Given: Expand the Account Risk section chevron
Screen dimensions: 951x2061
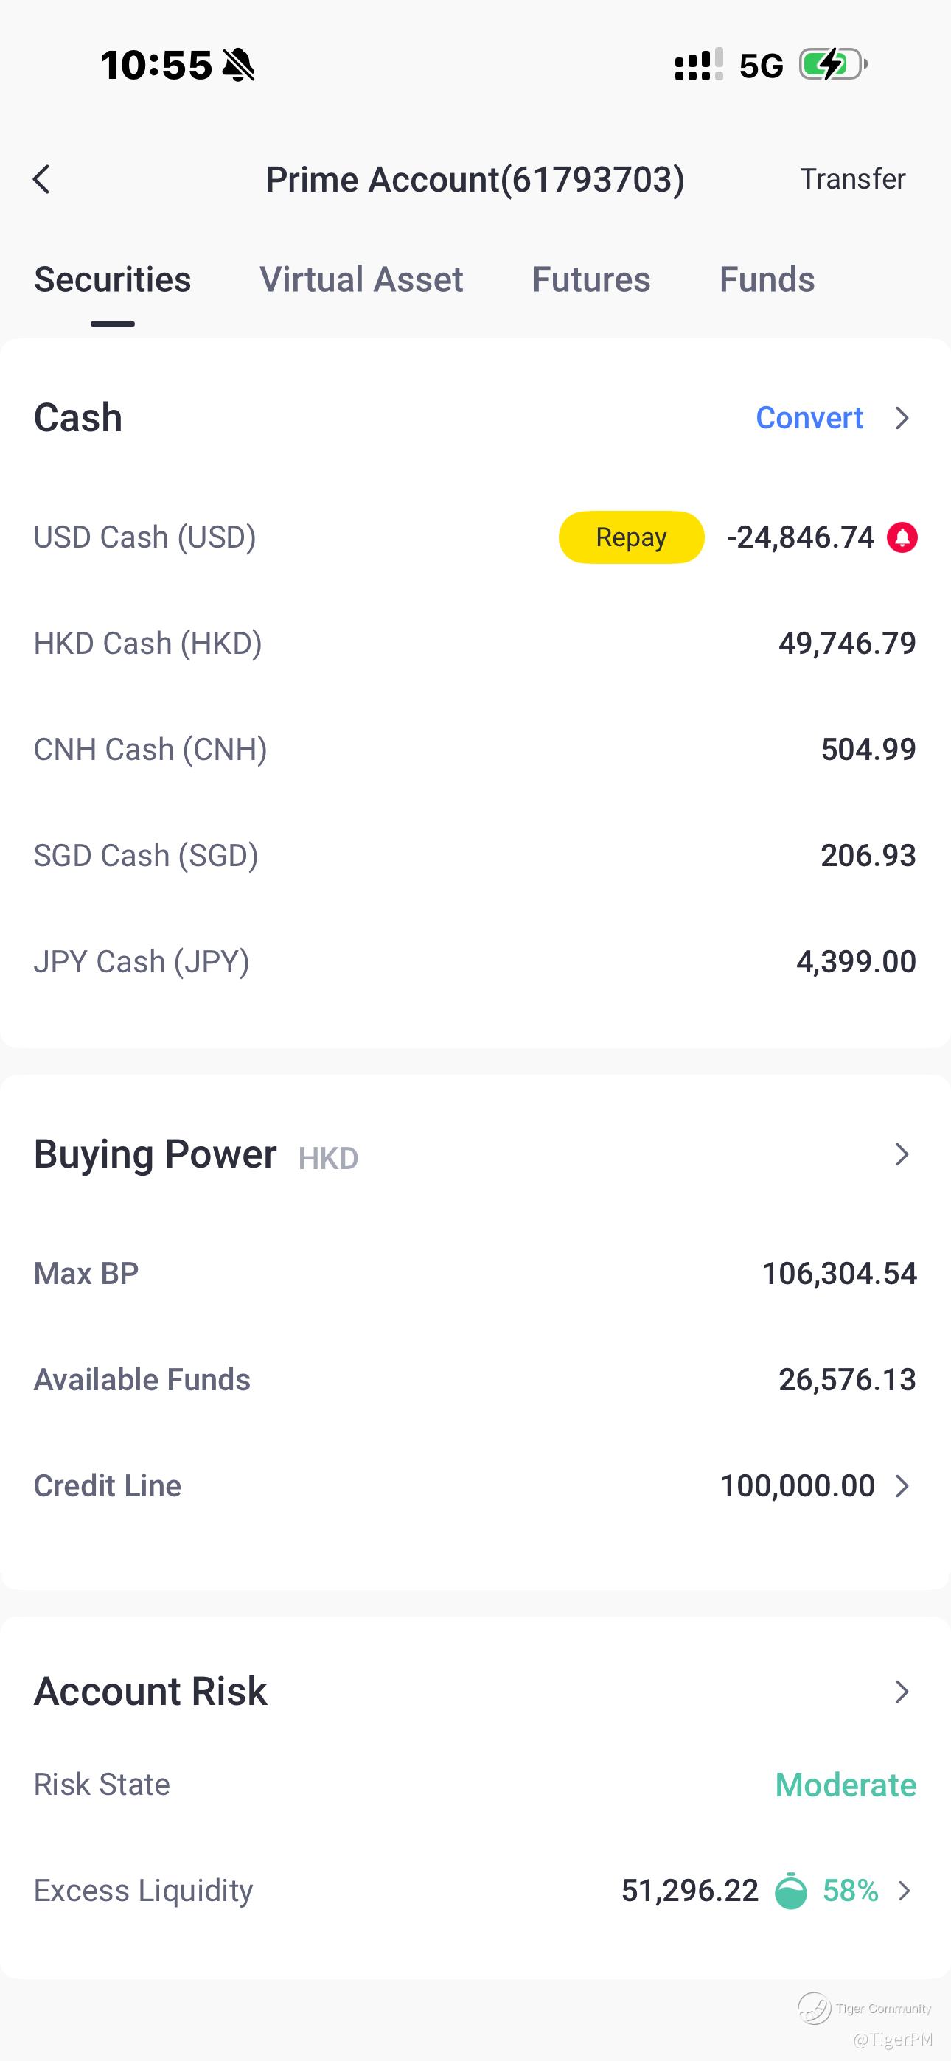Looking at the screenshot, I should (x=902, y=1692).
